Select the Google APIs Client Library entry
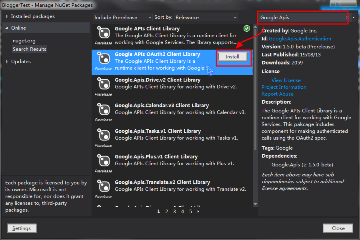Screen dimensions: 360x240 (172, 36)
